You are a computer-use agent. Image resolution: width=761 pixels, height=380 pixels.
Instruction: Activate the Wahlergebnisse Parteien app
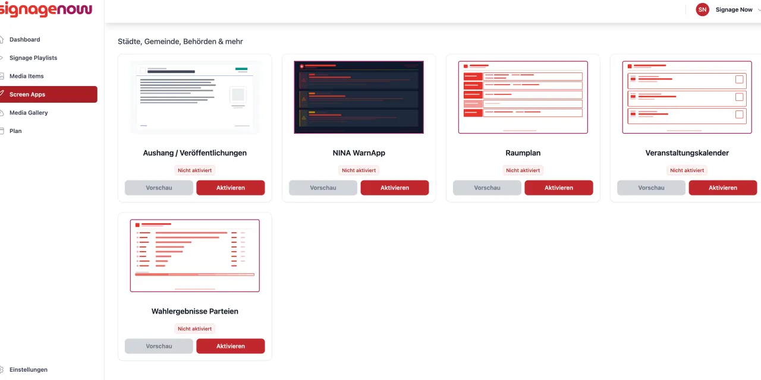231,346
